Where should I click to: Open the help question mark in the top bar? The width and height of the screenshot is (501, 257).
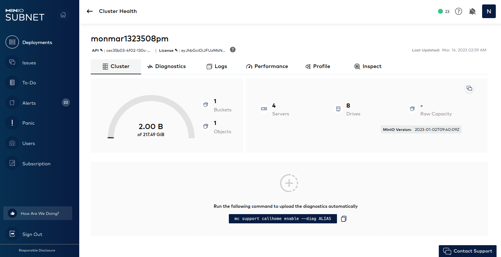[x=458, y=11]
